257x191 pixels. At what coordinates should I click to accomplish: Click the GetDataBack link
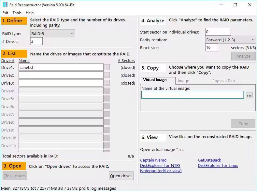coord(209,160)
